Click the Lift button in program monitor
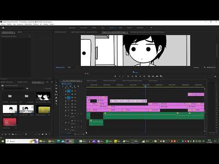This screenshot has width=219, height=164. [149, 76]
